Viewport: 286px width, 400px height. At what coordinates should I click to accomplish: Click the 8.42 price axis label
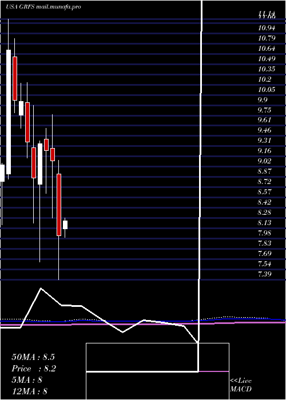point(264,202)
